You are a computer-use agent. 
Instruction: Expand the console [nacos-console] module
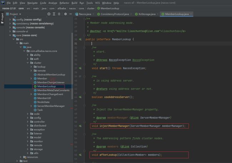point(10,27)
